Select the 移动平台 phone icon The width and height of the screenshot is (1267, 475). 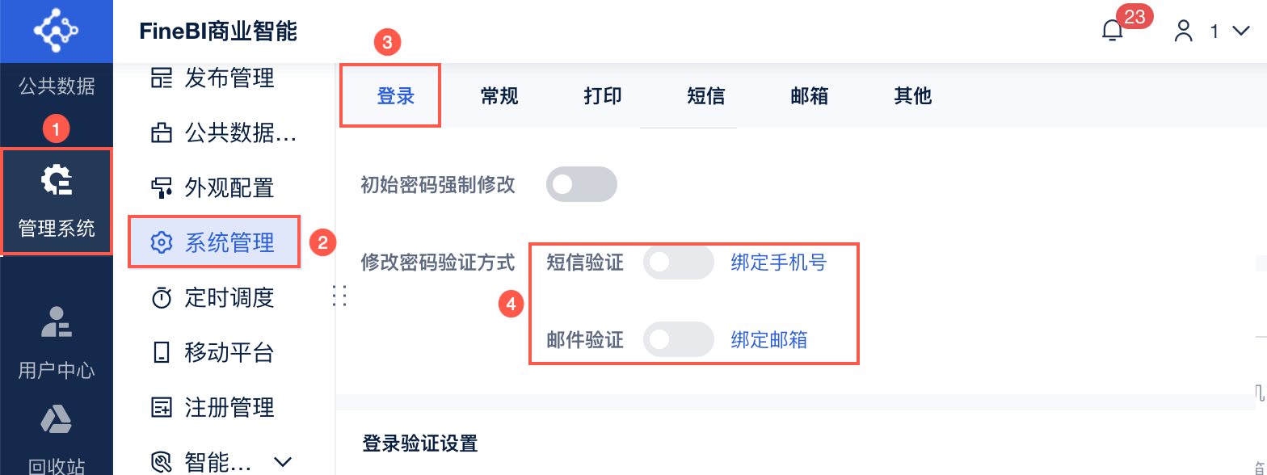162,353
